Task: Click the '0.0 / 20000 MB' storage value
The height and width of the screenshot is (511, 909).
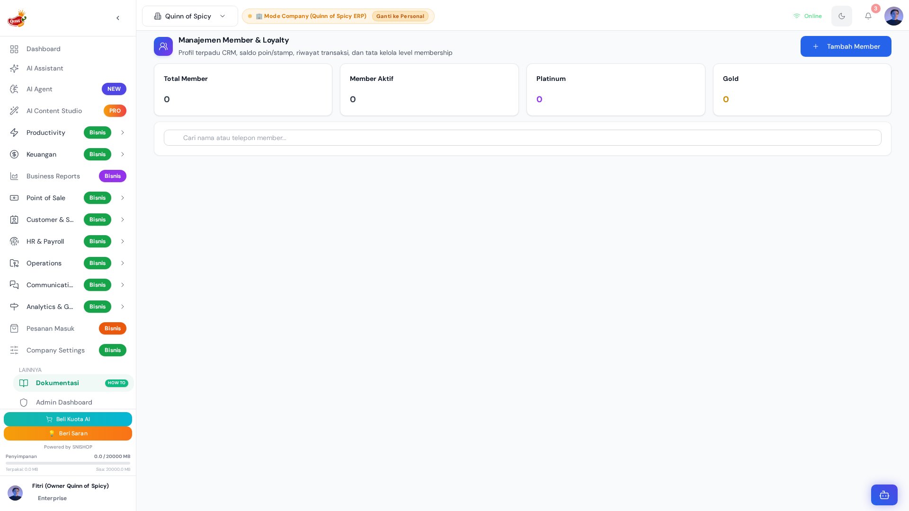Action: [112, 457]
